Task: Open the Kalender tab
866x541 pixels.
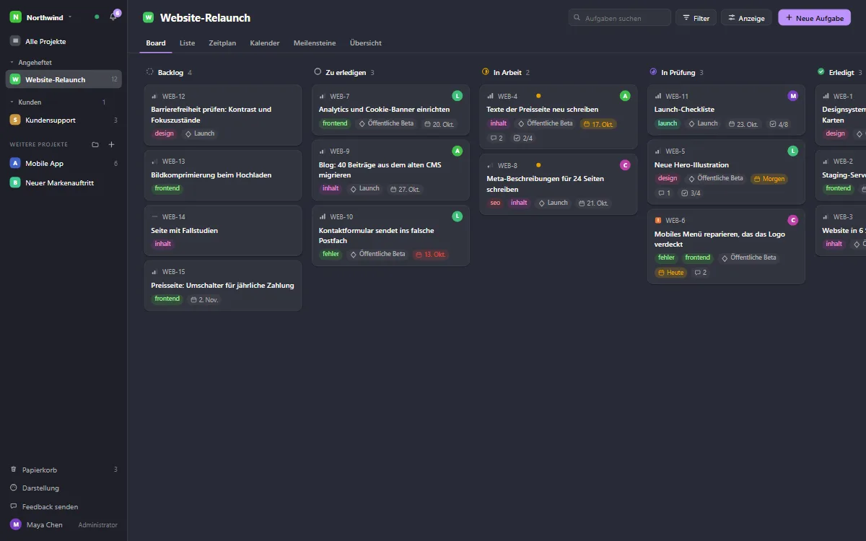Action: click(x=265, y=43)
